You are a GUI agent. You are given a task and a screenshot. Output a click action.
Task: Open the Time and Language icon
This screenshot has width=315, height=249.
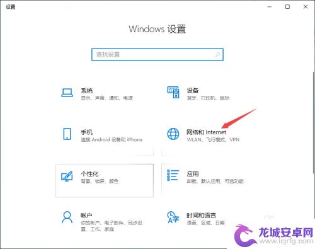pos(173,217)
